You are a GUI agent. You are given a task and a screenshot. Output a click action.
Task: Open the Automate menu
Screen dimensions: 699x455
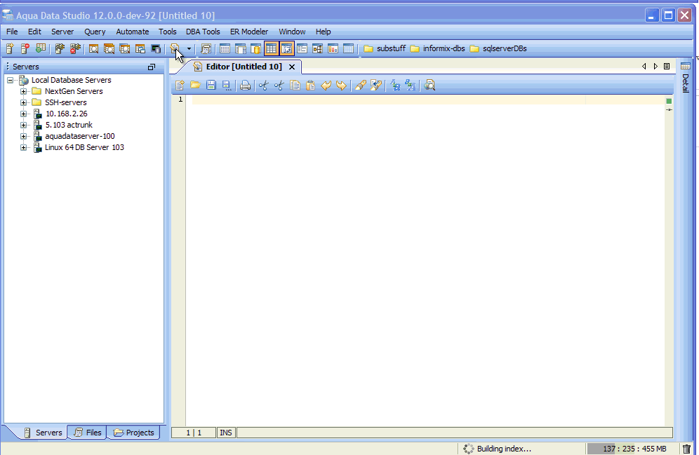133,32
